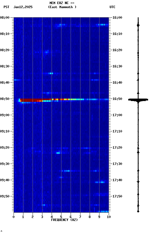
Task: Click the frequency axis tick label '3'
Action: (42, 217)
